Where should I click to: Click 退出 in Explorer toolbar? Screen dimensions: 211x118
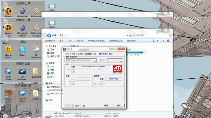pyautogui.click(x=61, y=41)
